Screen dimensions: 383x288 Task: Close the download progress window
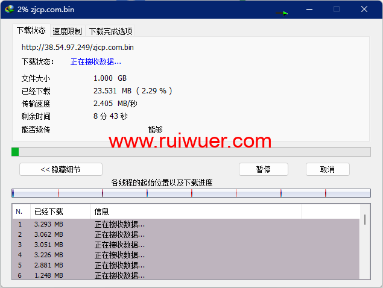(x=364, y=9)
